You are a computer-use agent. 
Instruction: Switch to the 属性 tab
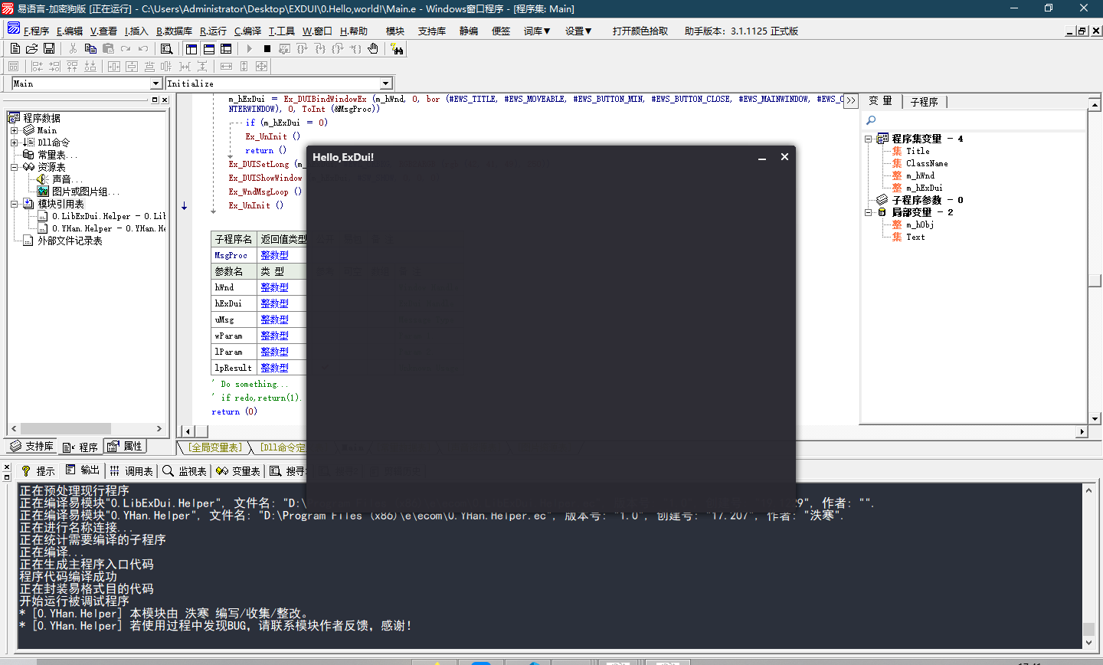tap(125, 446)
